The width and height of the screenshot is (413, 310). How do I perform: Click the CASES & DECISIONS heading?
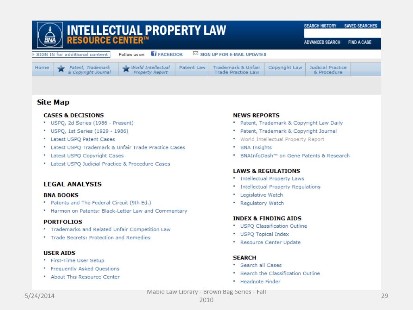[73, 115]
